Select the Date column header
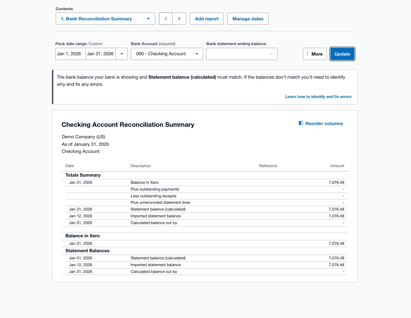 [70, 166]
